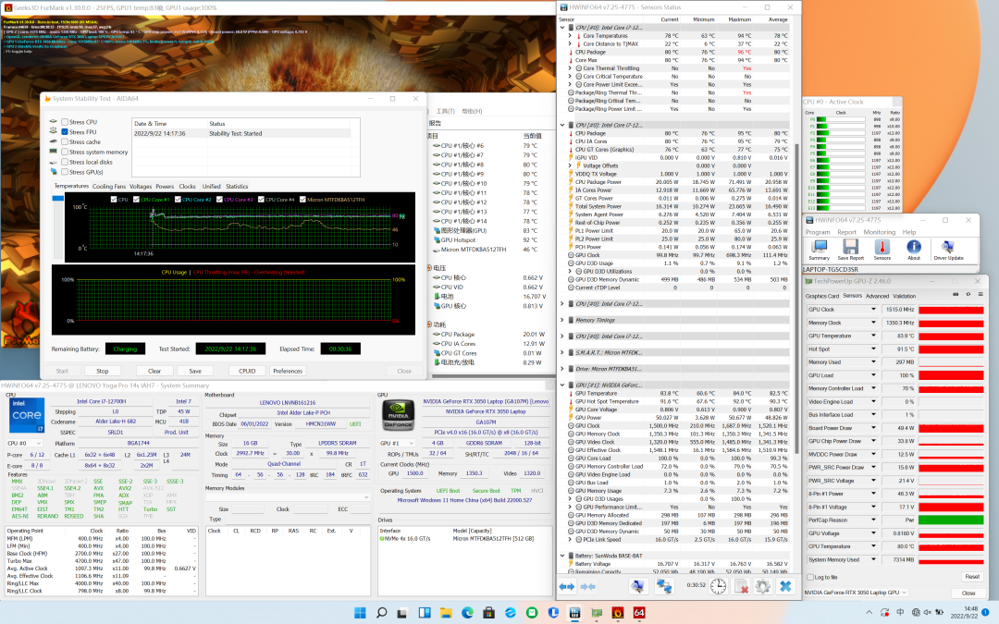Image resolution: width=999 pixels, height=624 pixels.
Task: Toggle CPU Core #1 graph checkbox
Action: click(136, 200)
